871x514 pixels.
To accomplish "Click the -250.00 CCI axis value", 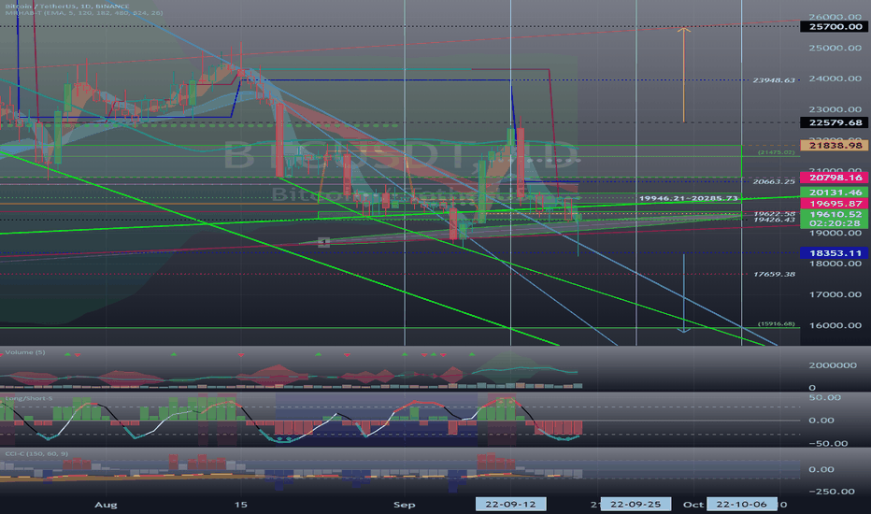I will (832, 492).
